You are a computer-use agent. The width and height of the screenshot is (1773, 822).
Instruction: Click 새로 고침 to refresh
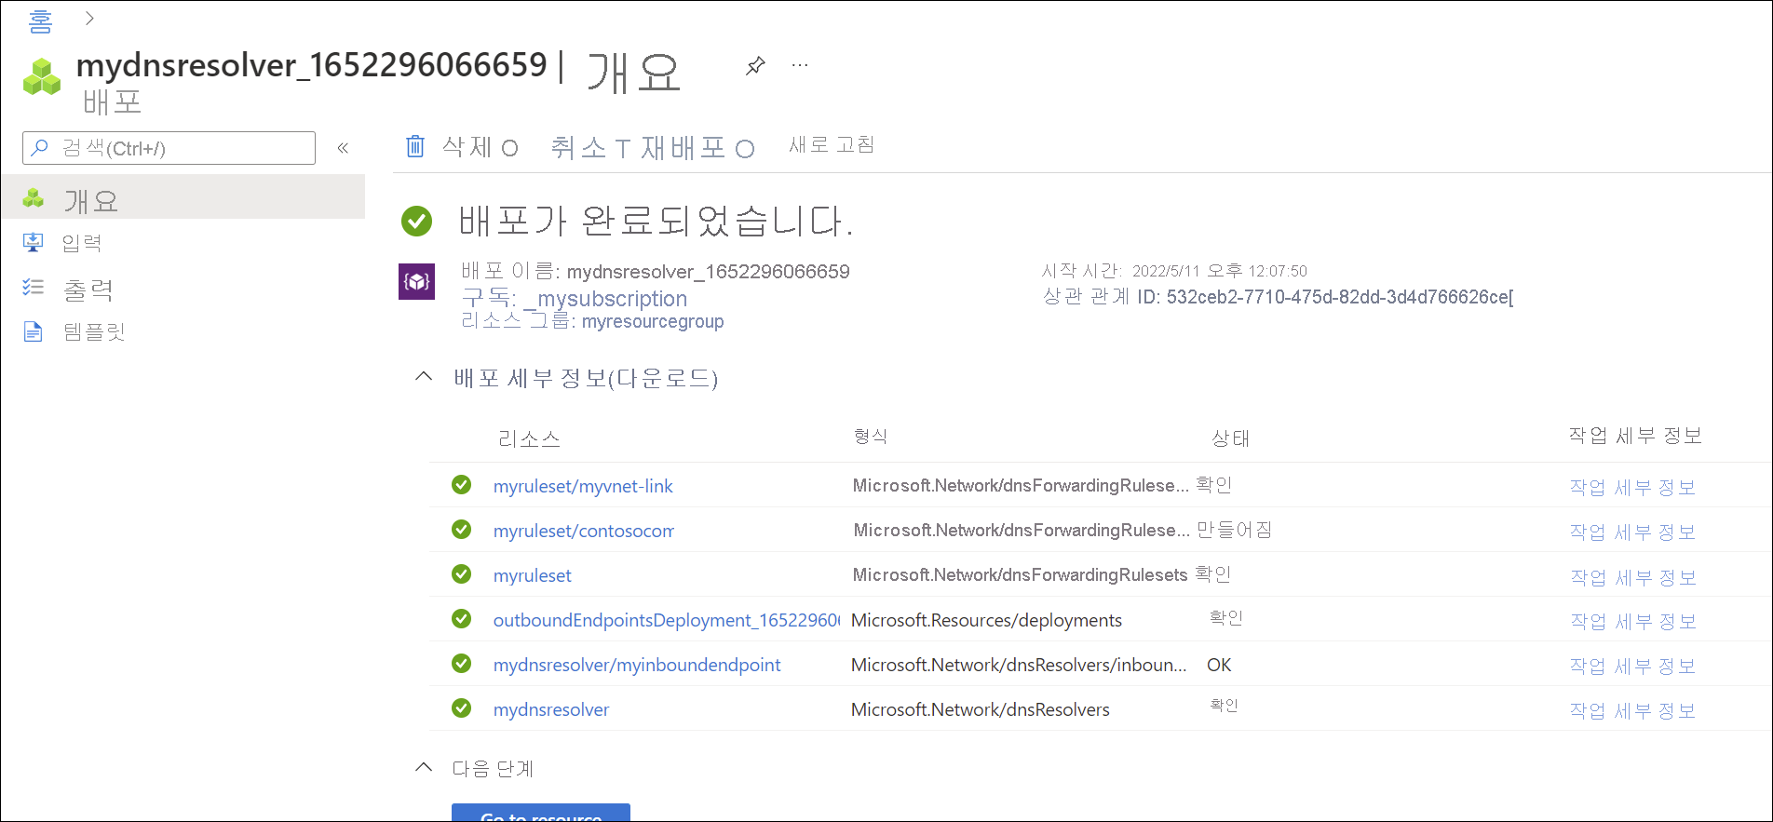(x=832, y=144)
